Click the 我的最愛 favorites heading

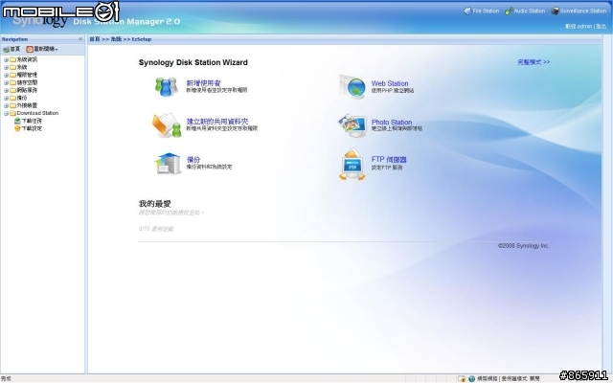(x=155, y=204)
